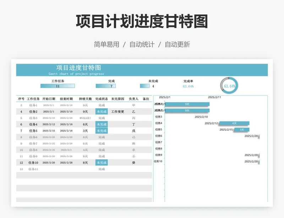Select the 3天 Gantt bar for 任务5
Viewport: 284px width, 218px height.
coord(242,129)
